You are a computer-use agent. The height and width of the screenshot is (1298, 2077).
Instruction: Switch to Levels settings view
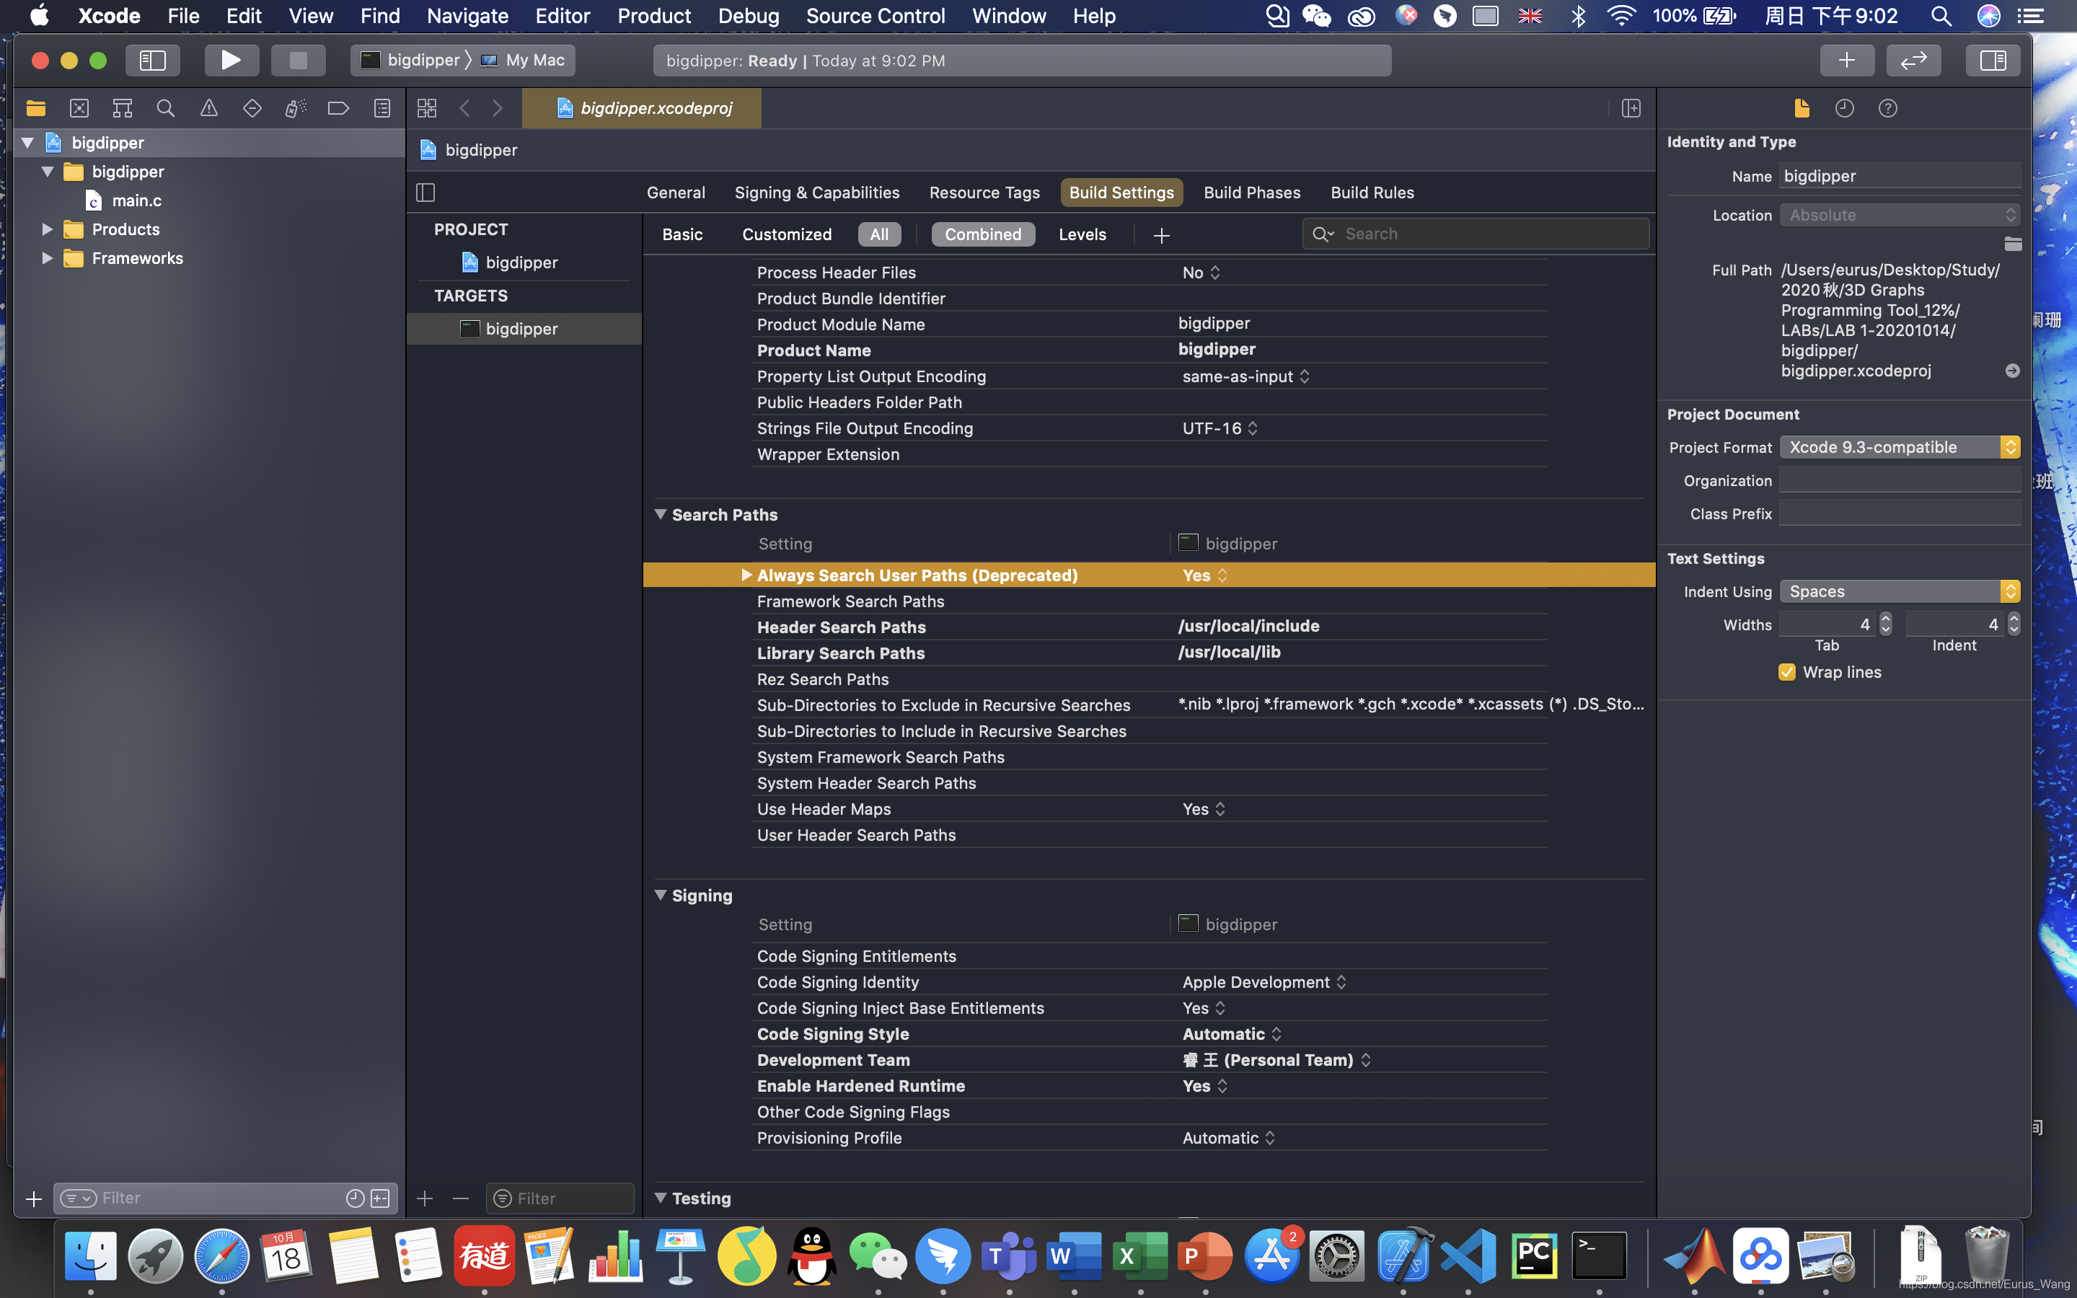(x=1082, y=234)
